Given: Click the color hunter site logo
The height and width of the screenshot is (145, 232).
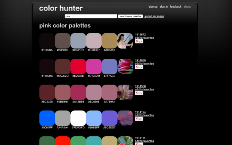Looking at the screenshot, I should pos(61,8).
